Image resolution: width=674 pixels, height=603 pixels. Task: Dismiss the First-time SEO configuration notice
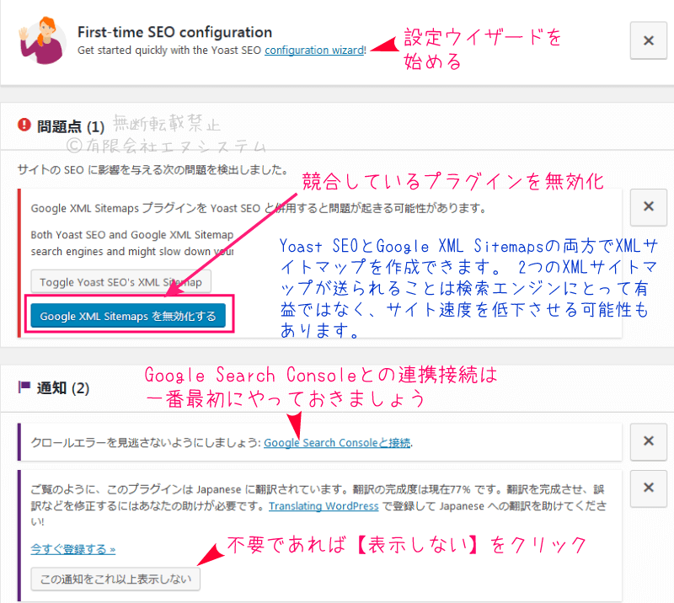tap(648, 40)
